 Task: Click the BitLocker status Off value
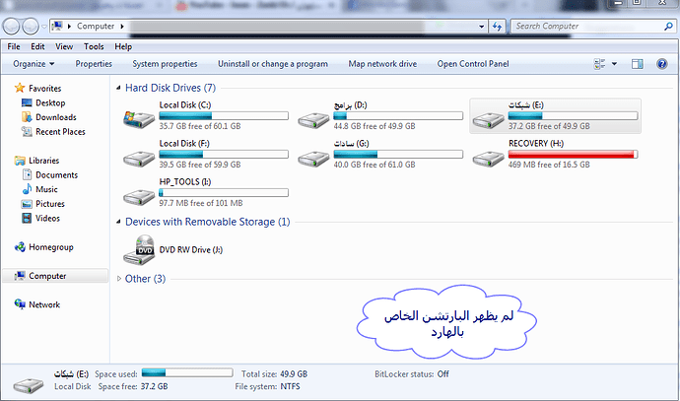coord(442,374)
